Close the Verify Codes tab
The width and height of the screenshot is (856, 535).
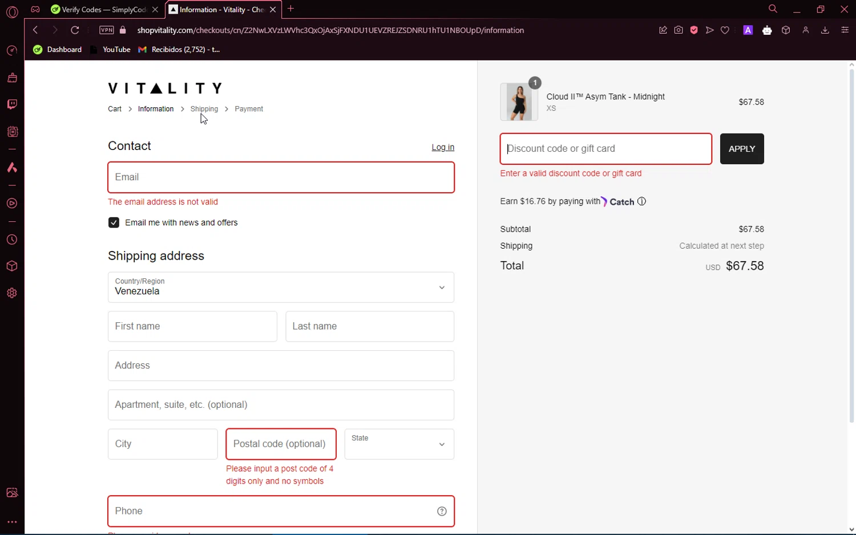[x=155, y=10]
